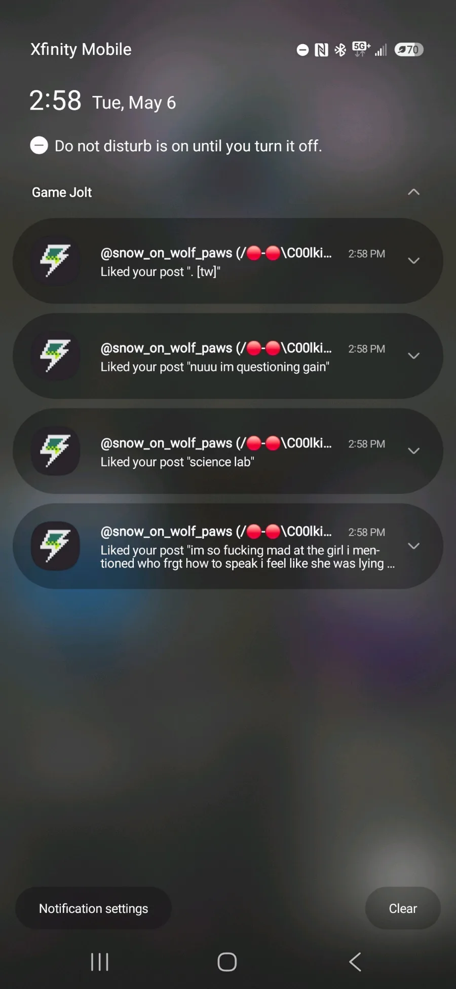Tap the circular minus icon beside Do not disturb text
The width and height of the screenshot is (456, 989).
point(39,146)
